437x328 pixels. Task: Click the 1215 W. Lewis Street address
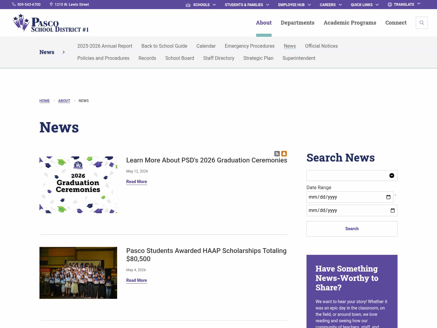click(x=72, y=5)
